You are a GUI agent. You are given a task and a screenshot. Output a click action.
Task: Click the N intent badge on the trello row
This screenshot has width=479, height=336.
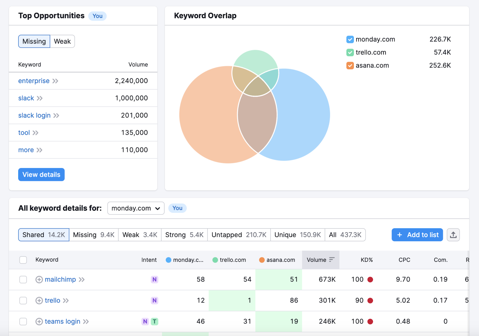154,300
